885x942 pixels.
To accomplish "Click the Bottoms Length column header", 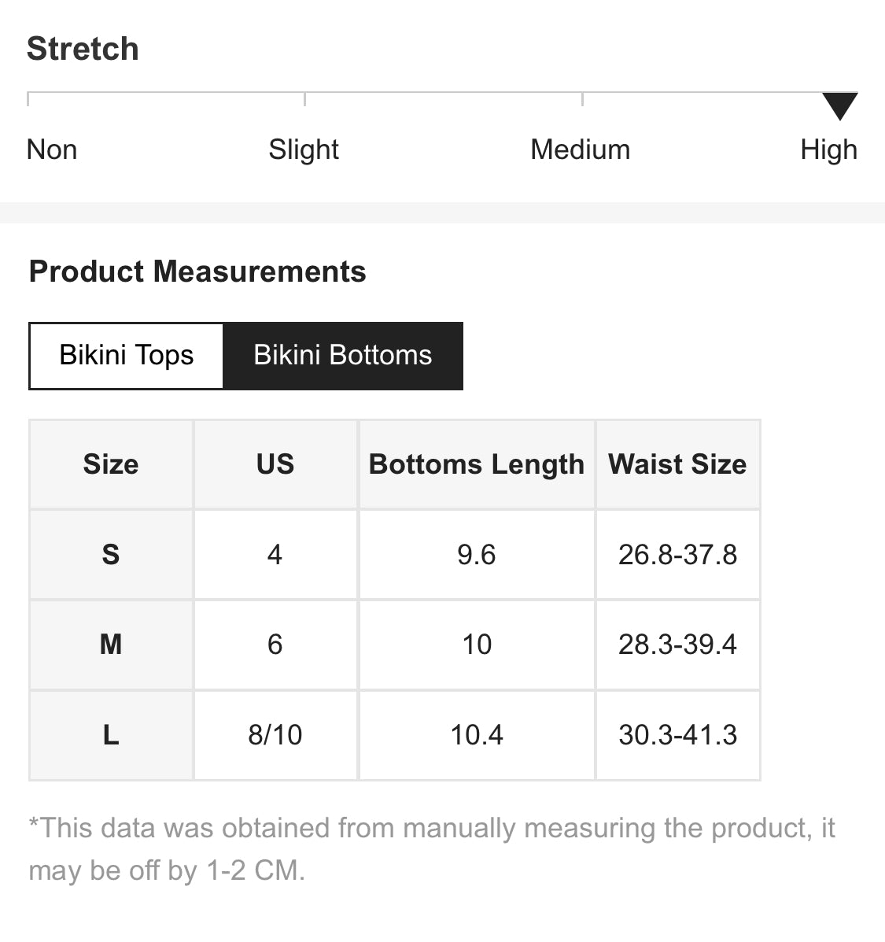I will tap(477, 464).
